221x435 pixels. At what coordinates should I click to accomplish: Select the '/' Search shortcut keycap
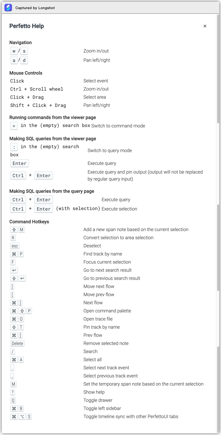pos(12,351)
